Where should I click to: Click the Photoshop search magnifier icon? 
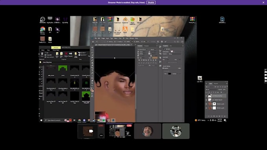click(x=175, y=42)
